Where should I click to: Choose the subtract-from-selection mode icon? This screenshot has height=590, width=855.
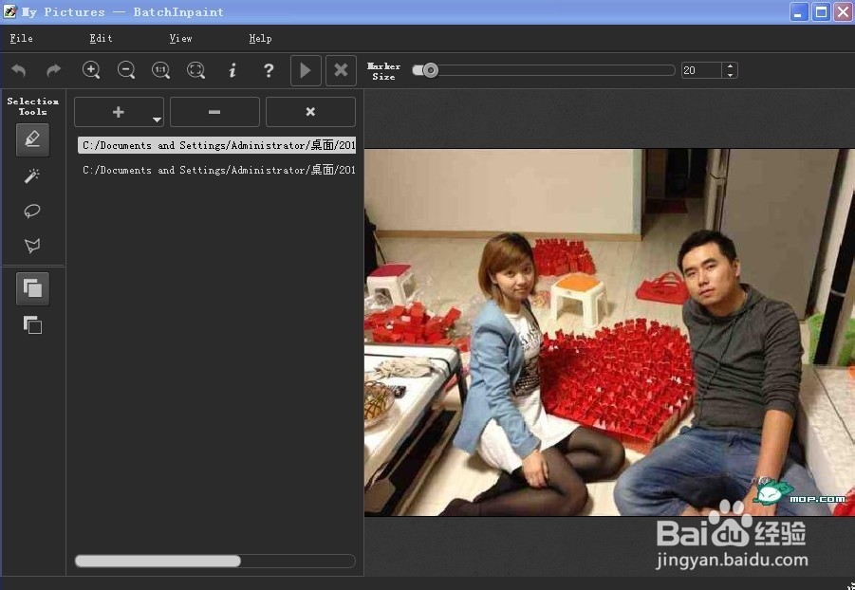[32, 325]
